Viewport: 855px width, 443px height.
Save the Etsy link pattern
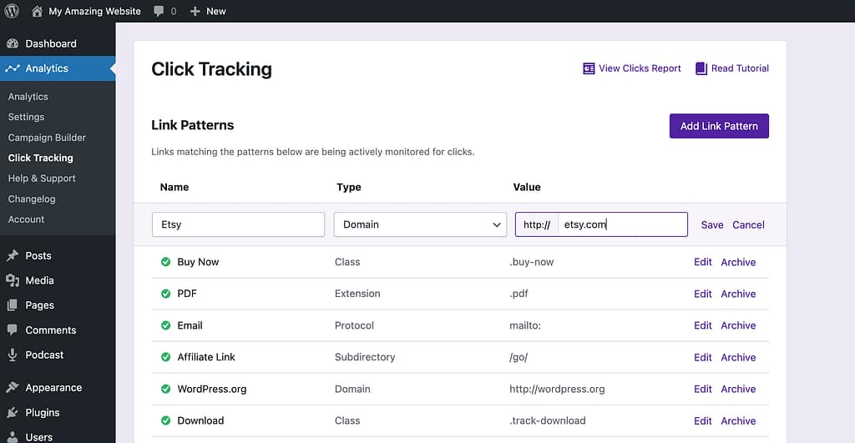712,224
